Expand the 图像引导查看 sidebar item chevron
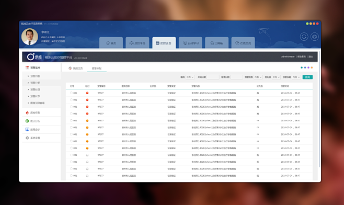 point(28,103)
